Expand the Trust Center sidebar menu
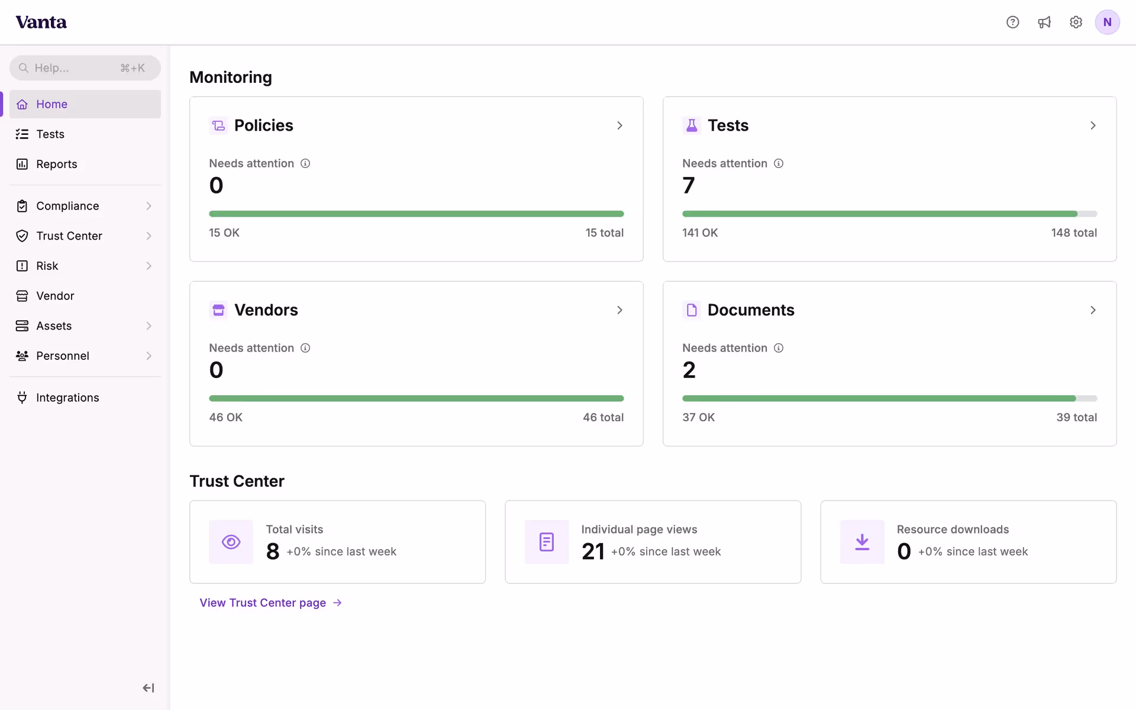Viewport: 1136px width, 710px height. (x=149, y=236)
